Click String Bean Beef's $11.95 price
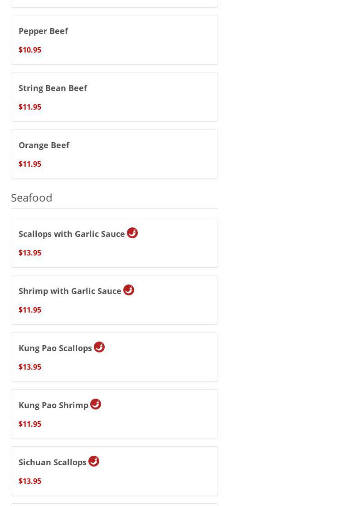Image resolution: width=349 pixels, height=506 pixels. (x=30, y=107)
